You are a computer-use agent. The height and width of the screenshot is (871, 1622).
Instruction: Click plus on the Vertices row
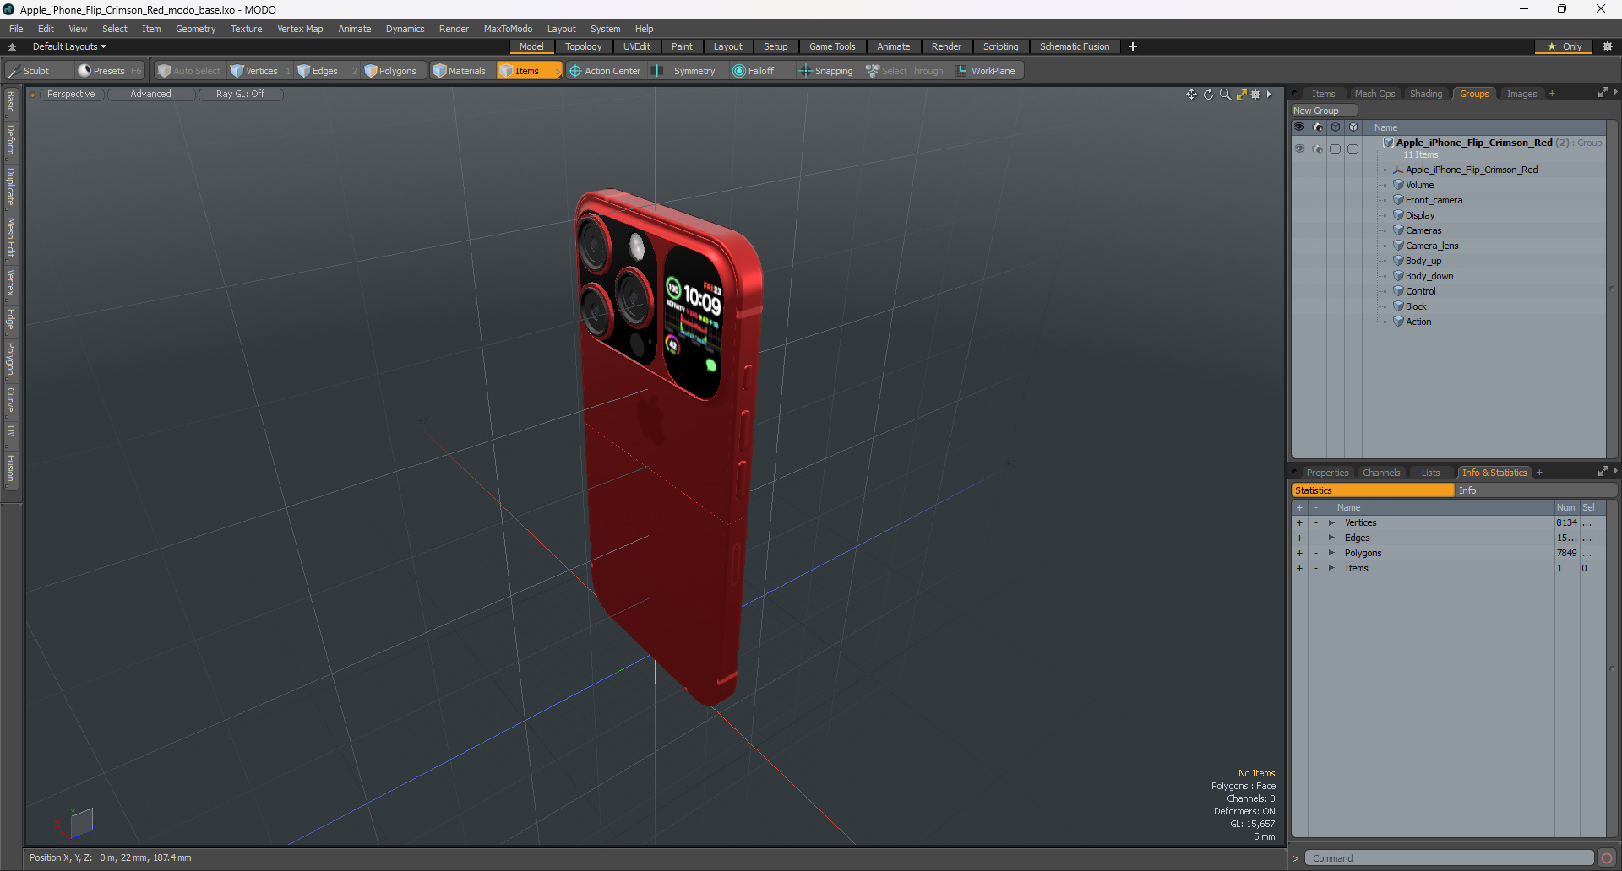pos(1299,522)
